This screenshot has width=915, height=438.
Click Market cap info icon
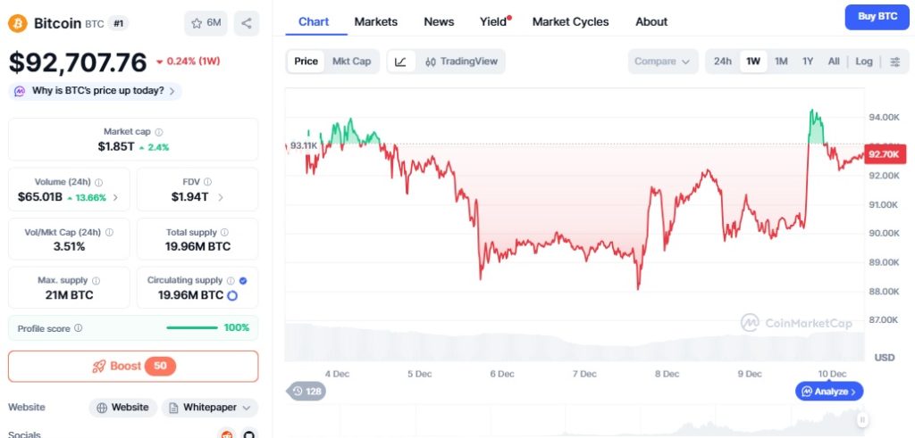click(x=159, y=132)
